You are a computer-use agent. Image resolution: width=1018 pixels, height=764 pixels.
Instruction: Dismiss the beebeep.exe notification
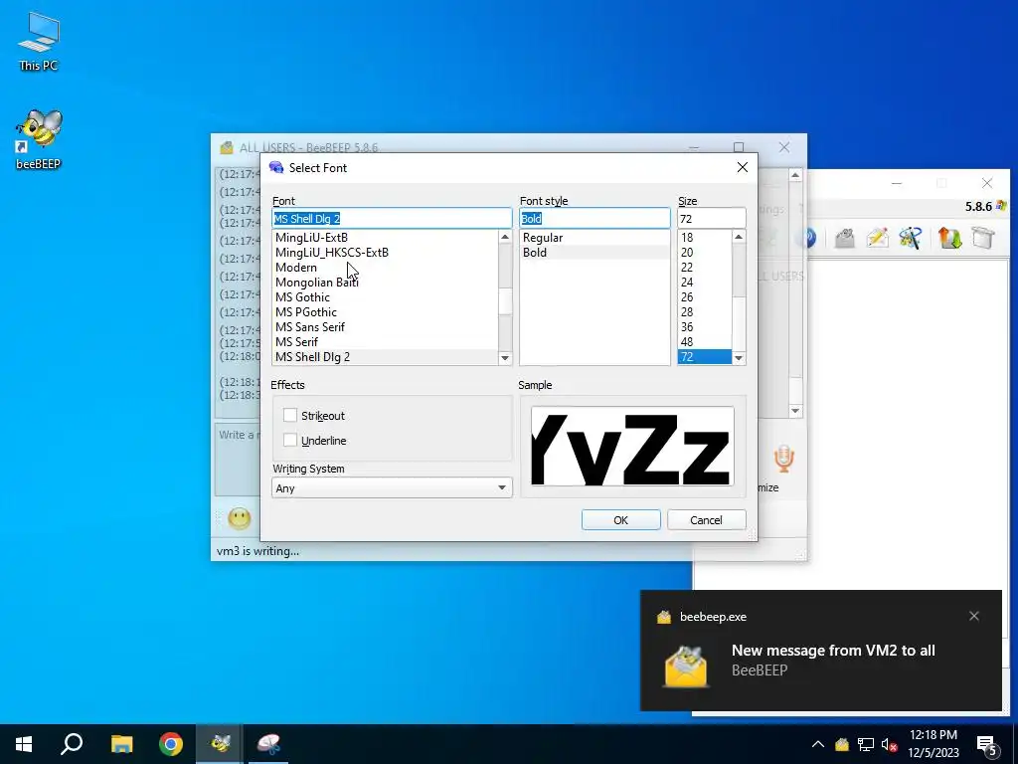tap(974, 616)
